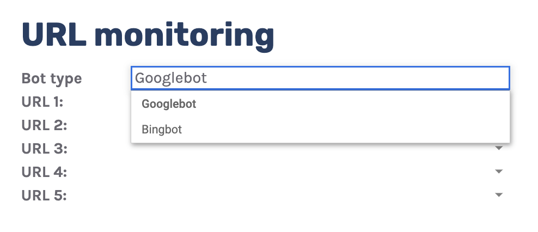
Task: Click the Googlebot text typed in the combo box
Action: [x=171, y=78]
